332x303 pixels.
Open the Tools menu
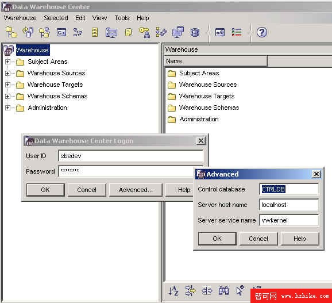122,18
